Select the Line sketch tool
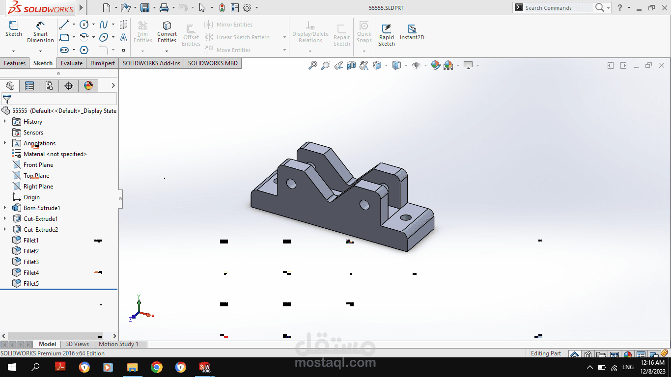 [64, 25]
